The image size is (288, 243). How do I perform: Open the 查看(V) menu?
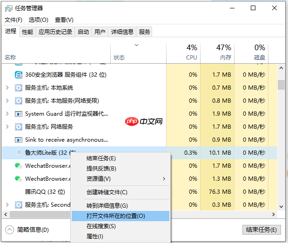[x=64, y=20]
